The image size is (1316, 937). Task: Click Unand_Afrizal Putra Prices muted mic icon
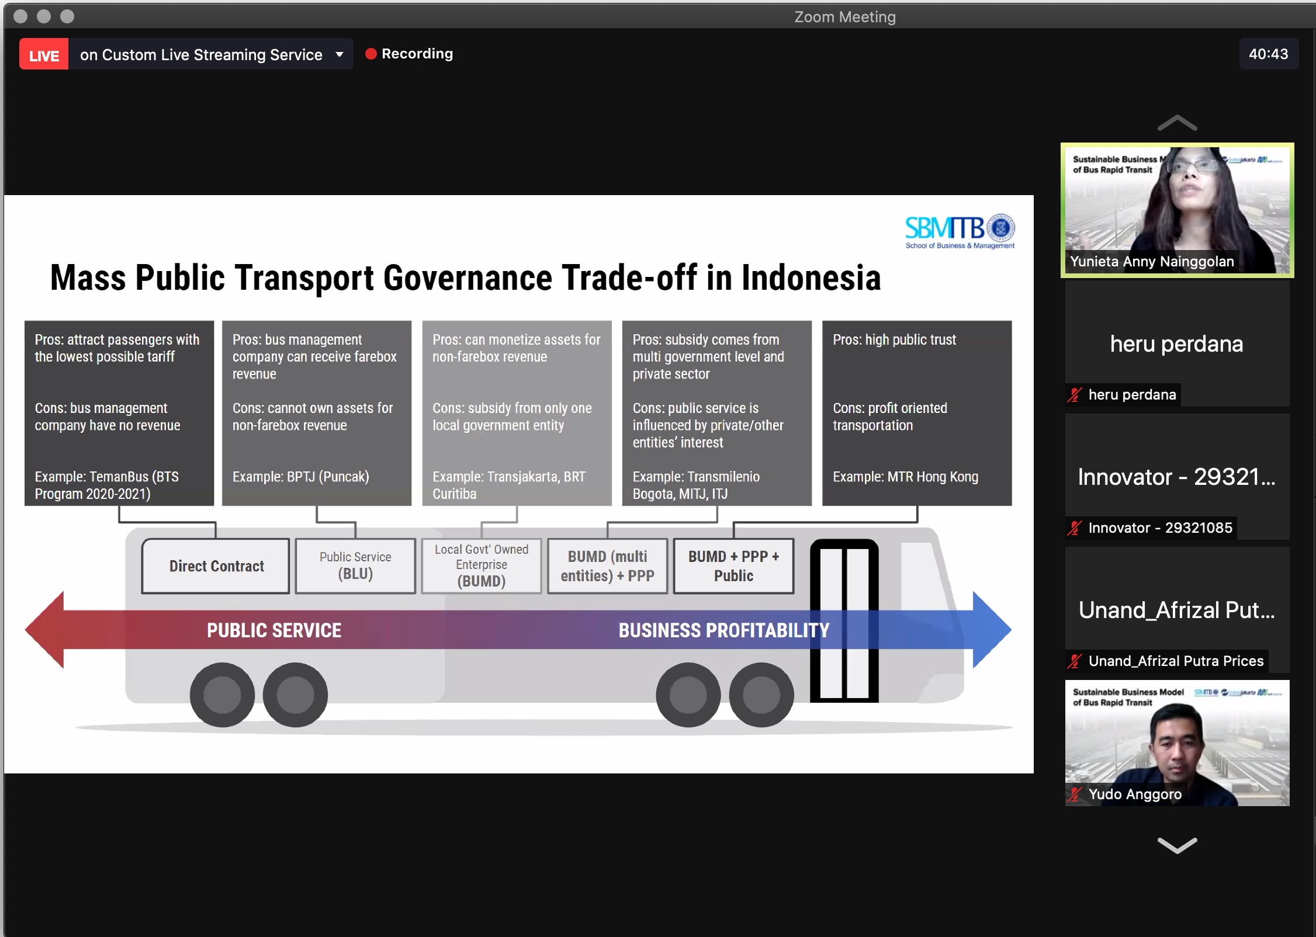tap(1075, 662)
